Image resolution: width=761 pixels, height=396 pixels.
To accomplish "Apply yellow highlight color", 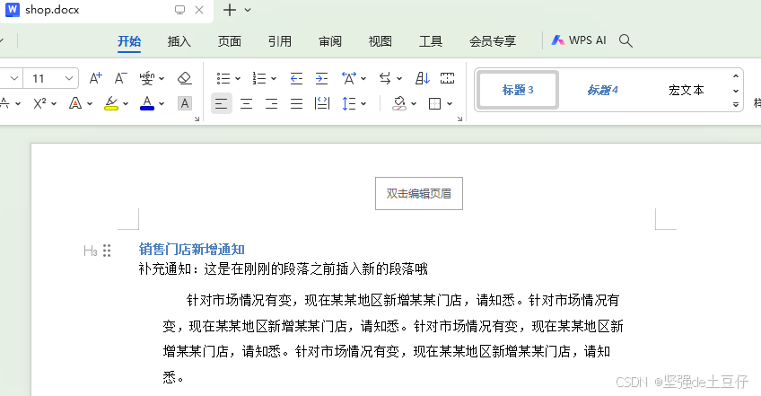I will 111,103.
